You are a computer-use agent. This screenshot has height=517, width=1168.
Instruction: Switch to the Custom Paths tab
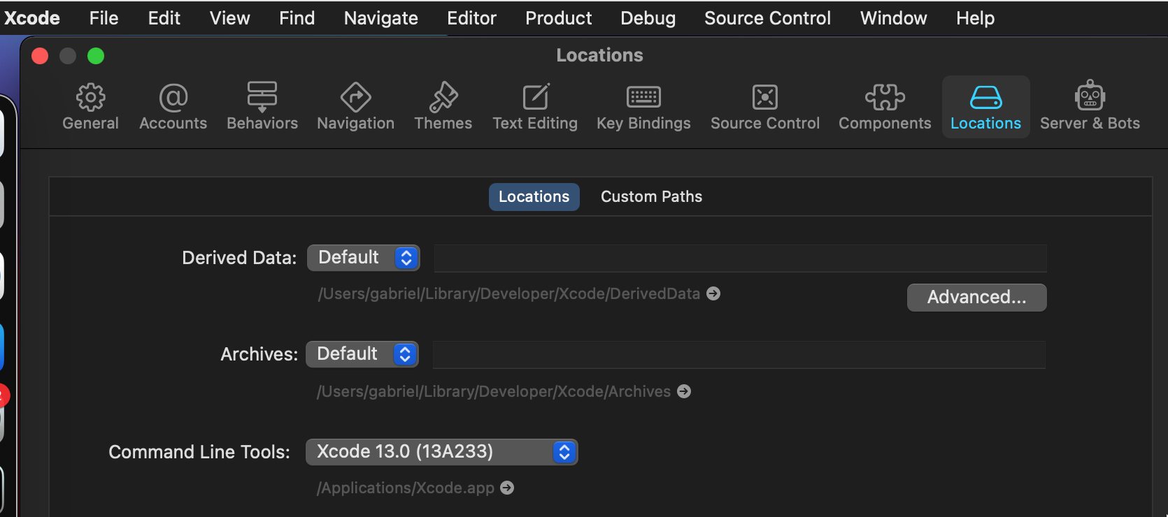(651, 197)
